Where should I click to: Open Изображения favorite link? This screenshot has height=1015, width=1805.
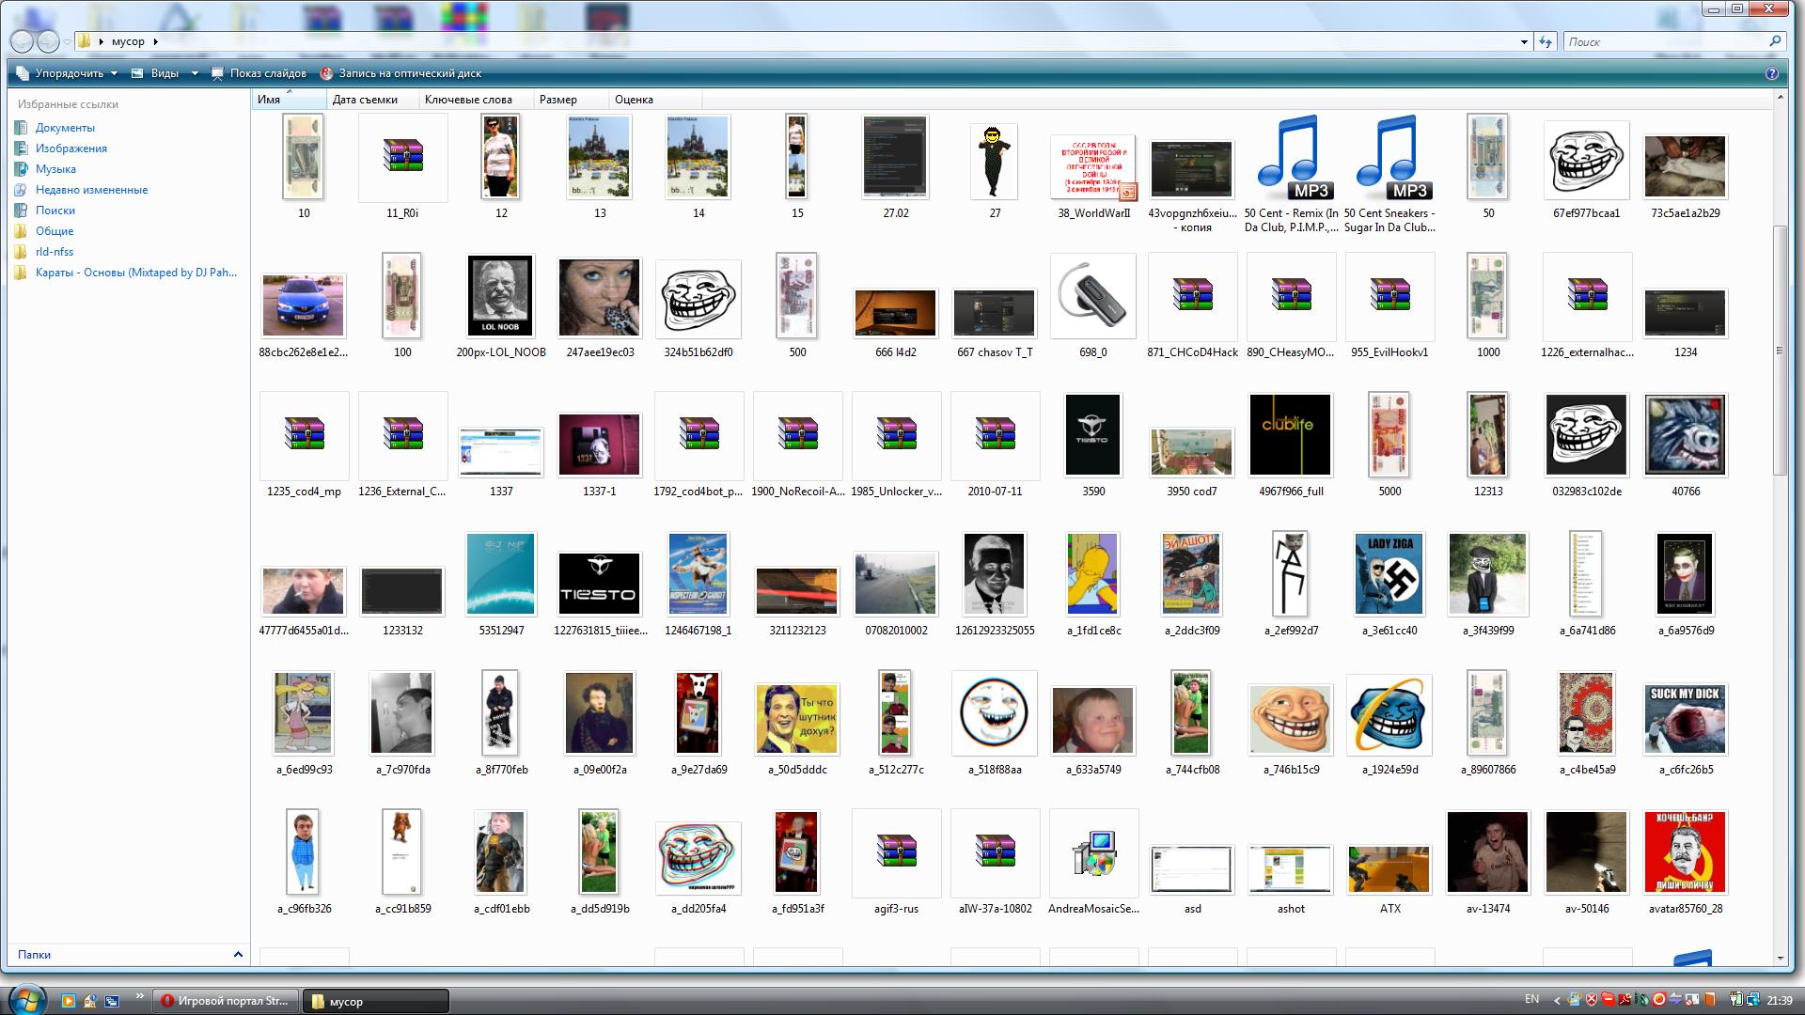pos(71,148)
